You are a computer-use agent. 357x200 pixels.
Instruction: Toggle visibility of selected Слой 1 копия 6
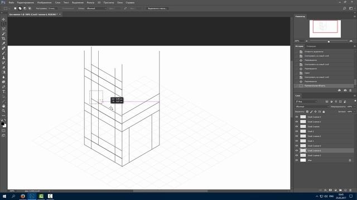297,151
